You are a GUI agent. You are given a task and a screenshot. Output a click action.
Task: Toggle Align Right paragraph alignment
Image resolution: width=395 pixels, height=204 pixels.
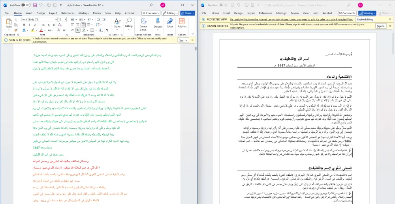point(83,25)
